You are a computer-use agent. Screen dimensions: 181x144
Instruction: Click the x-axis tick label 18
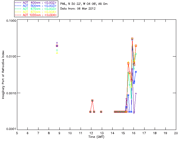[x=155, y=133]
